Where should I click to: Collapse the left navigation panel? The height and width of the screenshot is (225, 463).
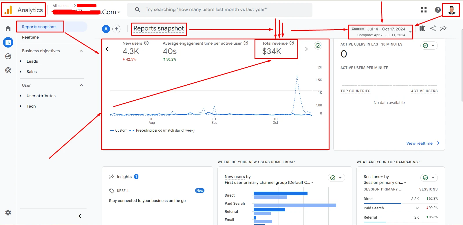click(80, 216)
